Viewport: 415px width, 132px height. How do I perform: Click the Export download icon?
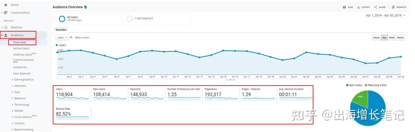(359, 7)
